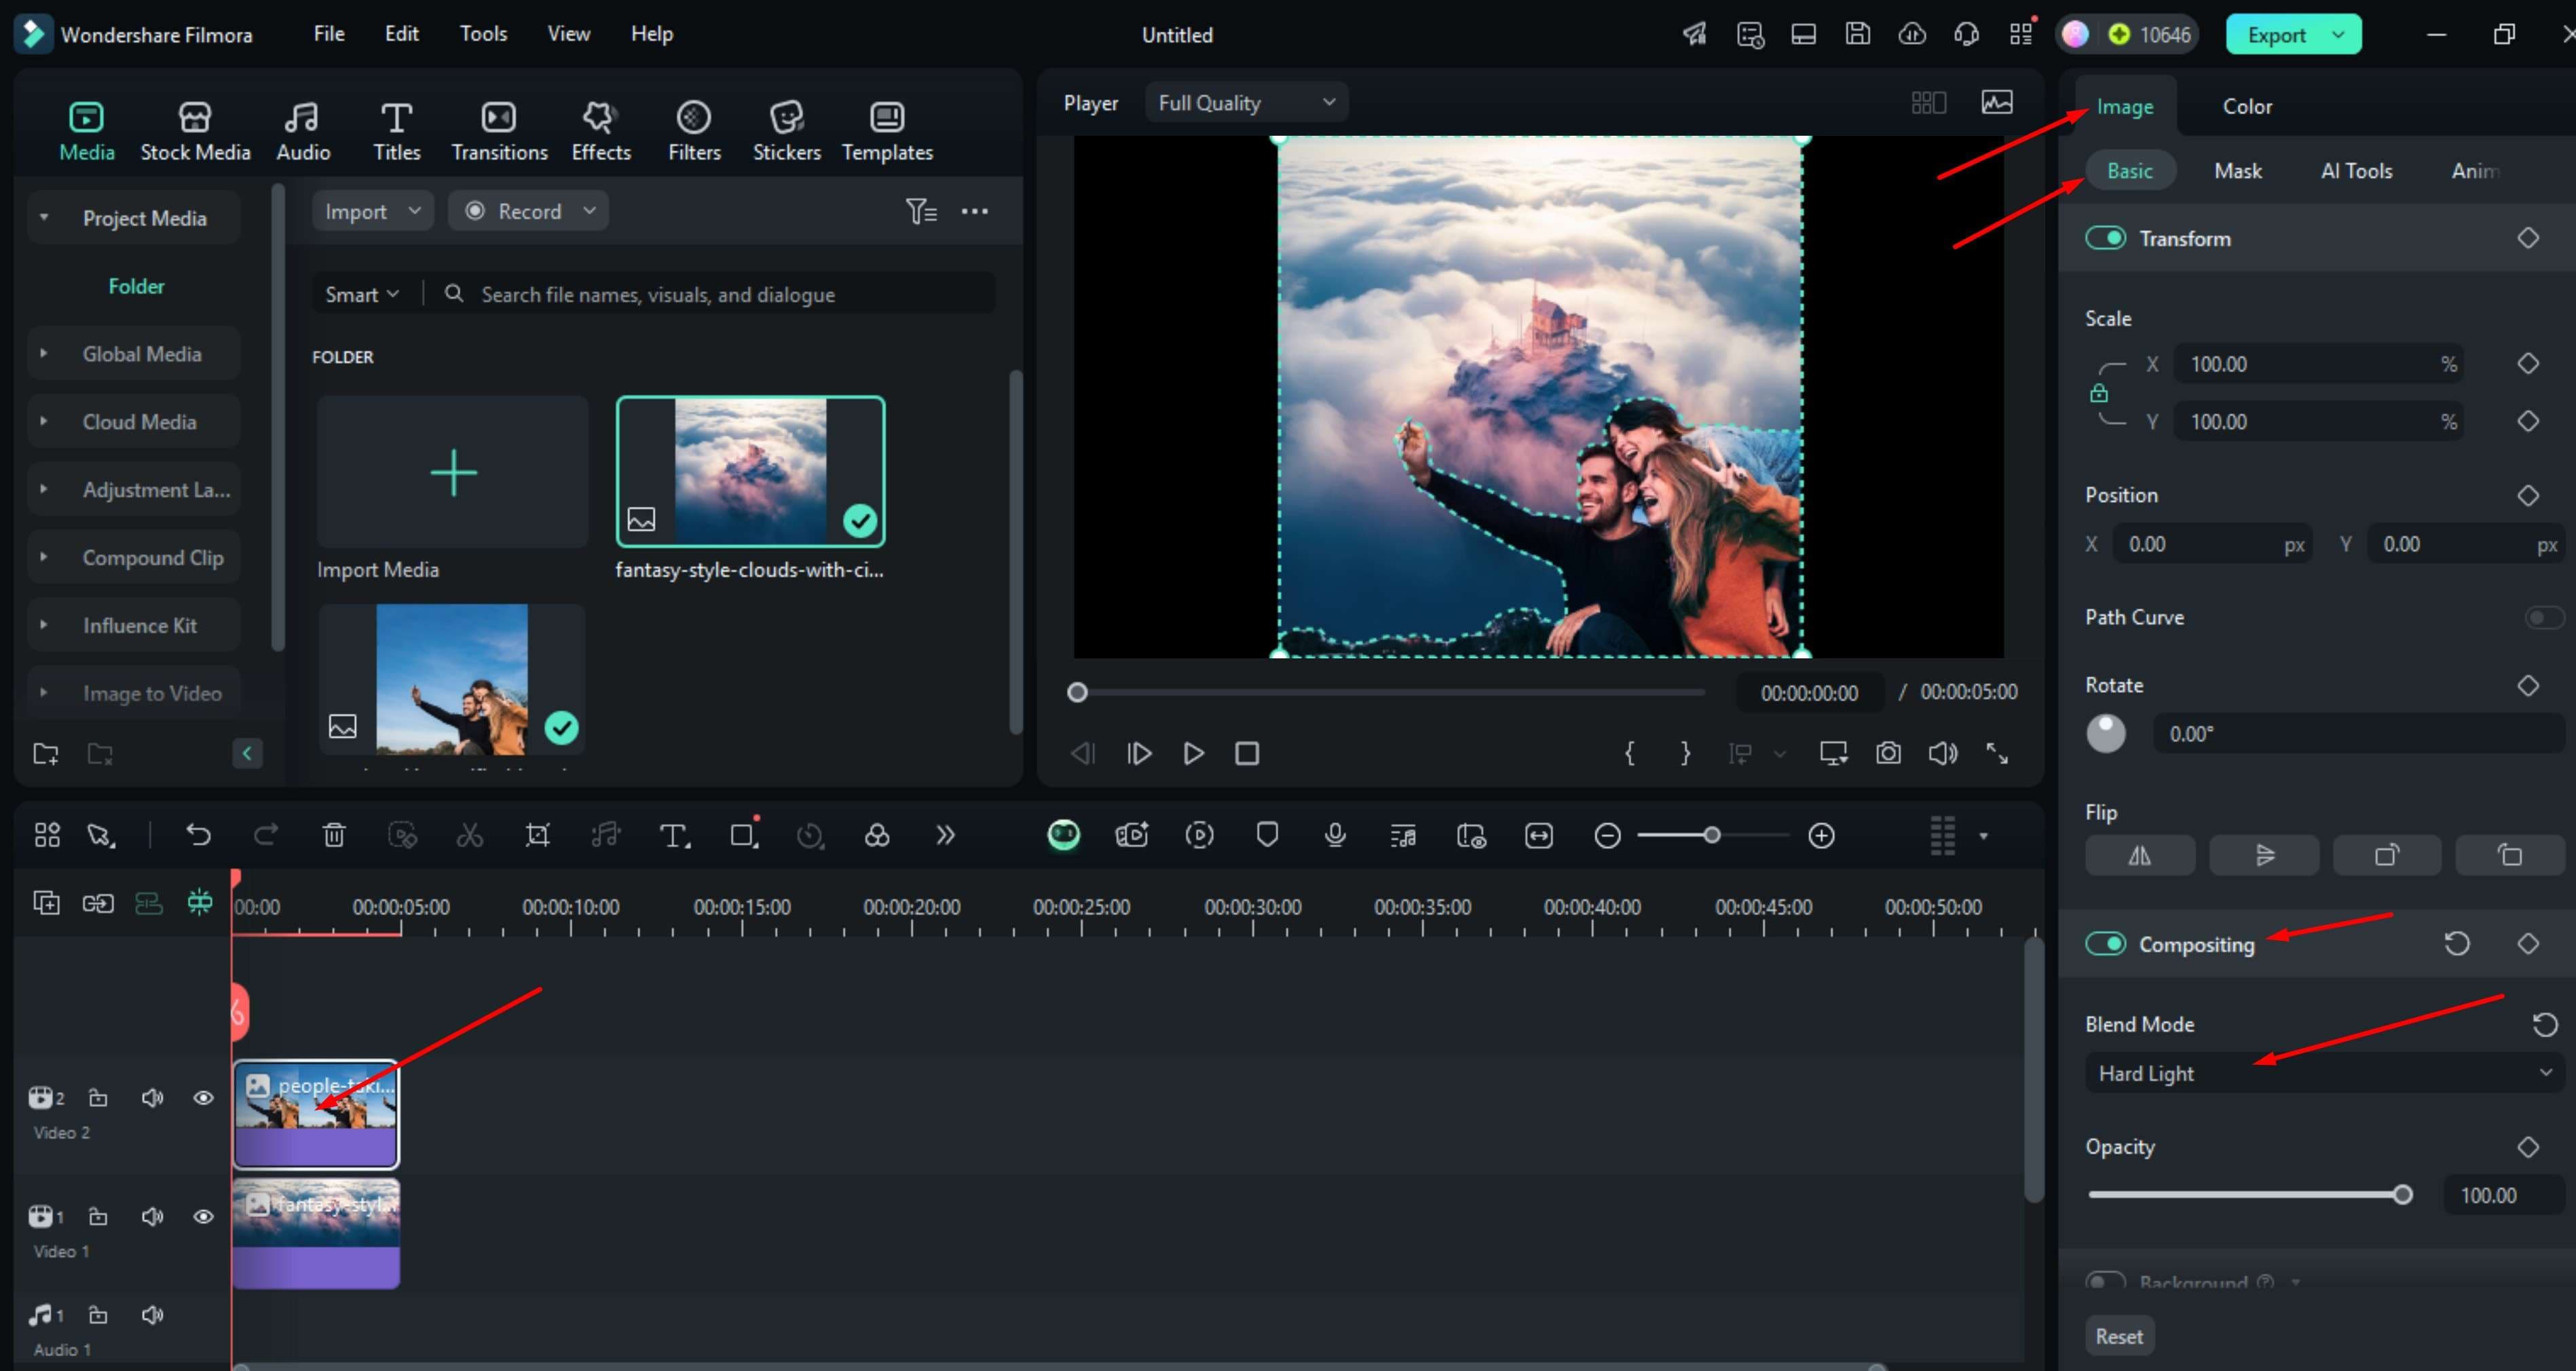Click the voiceover microphone icon

[1335, 835]
